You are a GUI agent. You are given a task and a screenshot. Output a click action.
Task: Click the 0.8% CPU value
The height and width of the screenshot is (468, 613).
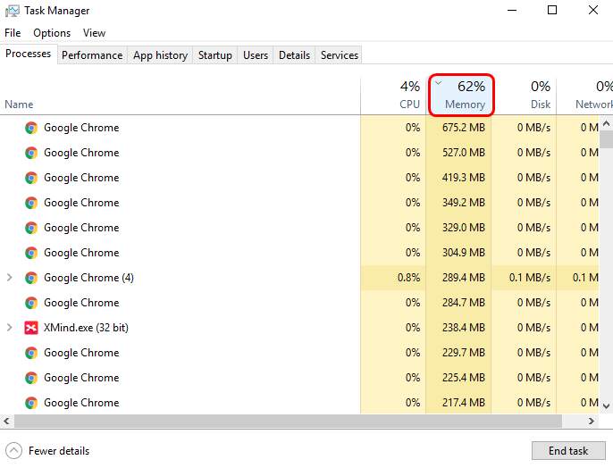(409, 278)
